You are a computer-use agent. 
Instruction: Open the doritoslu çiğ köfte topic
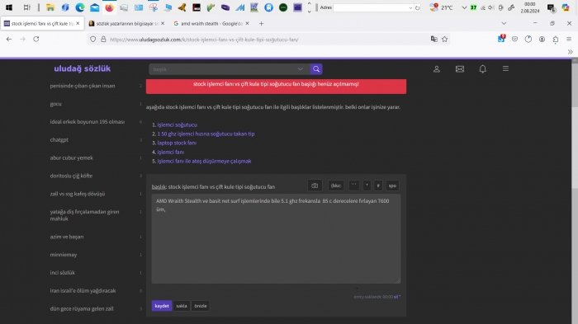(71, 176)
